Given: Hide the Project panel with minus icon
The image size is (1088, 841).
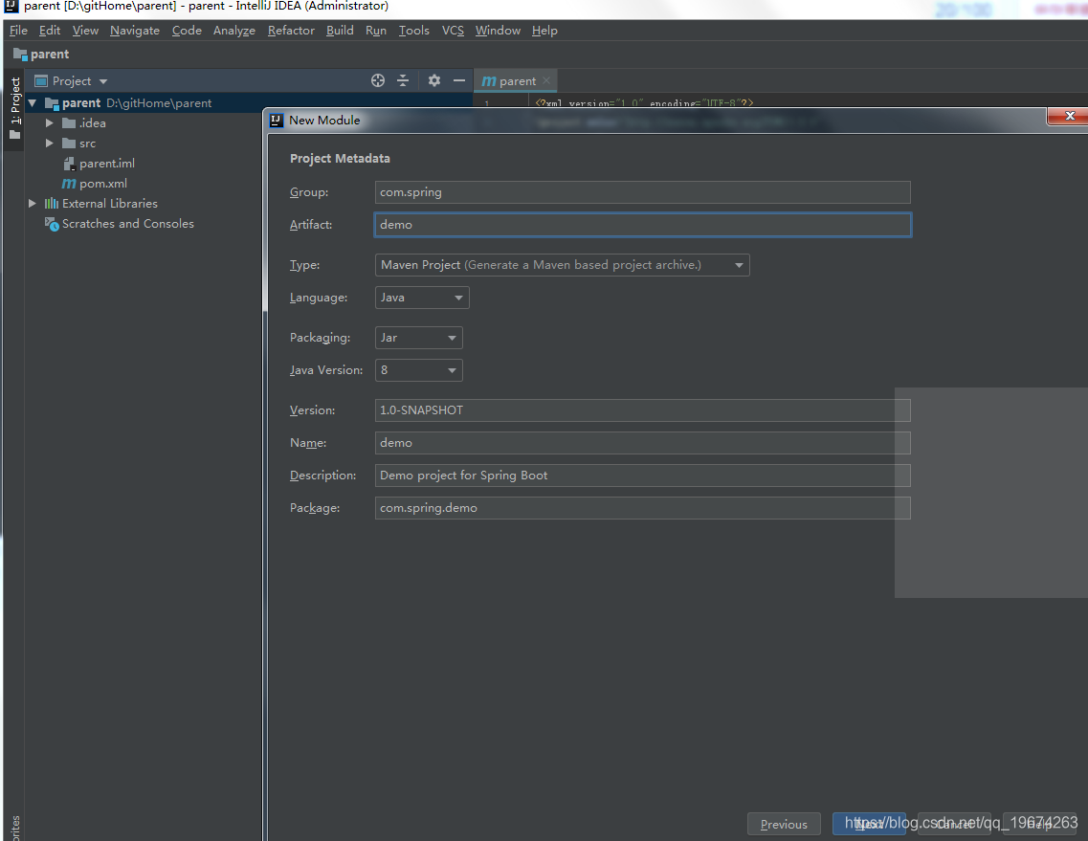Looking at the screenshot, I should point(458,80).
